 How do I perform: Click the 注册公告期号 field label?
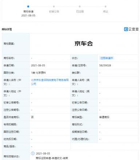tap(12, 110)
